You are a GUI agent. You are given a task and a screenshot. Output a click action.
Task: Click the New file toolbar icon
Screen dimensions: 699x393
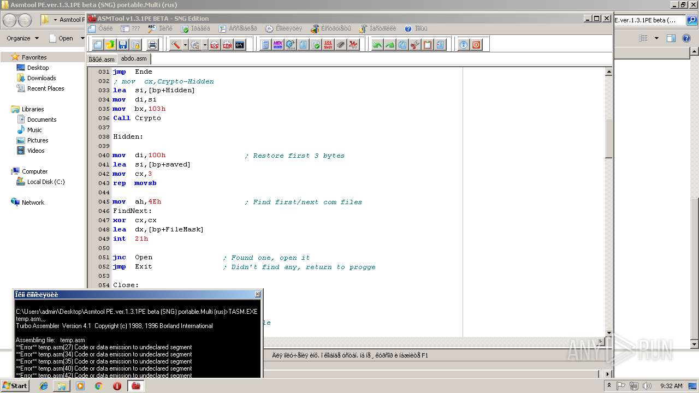pos(98,45)
